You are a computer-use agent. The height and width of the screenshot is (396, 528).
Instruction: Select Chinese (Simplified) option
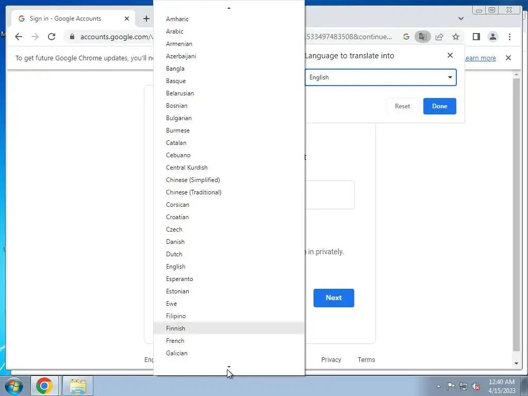[x=229, y=180]
